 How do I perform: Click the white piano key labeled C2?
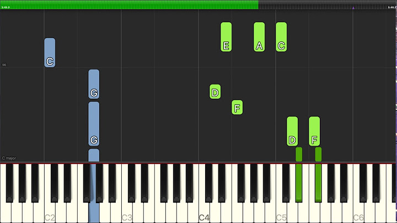coord(50,213)
